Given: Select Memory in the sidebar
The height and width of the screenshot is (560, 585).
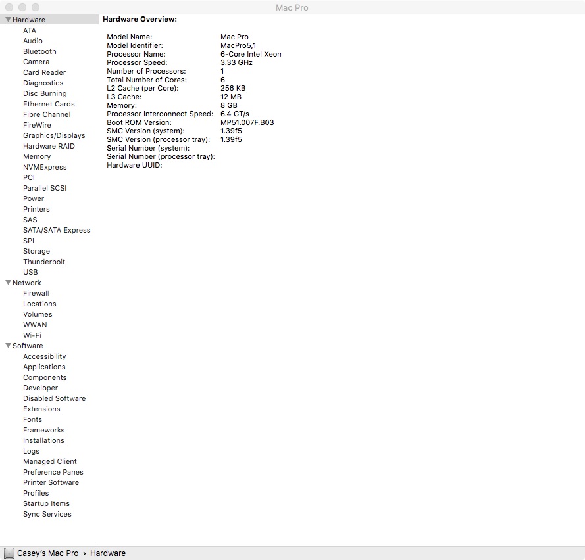Looking at the screenshot, I should (37, 156).
